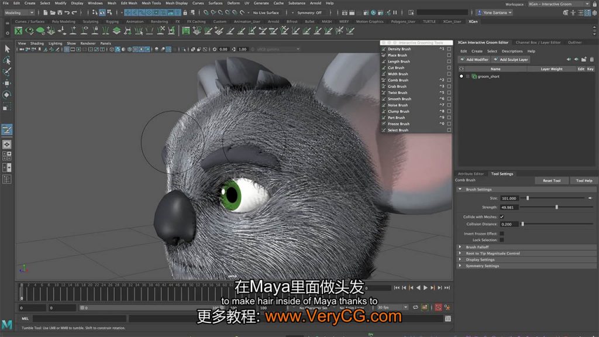Click the Add Sculpt Layer button

point(511,59)
